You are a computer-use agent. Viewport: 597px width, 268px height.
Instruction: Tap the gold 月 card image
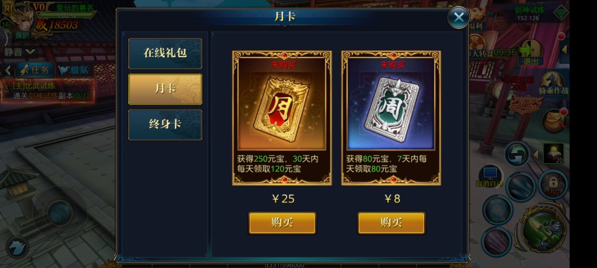pyautogui.click(x=282, y=110)
